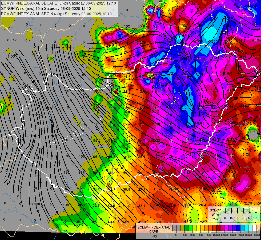This screenshot has height=240, width=261.
Task: Click the J/kg unit label in legend
Action: coord(154,236)
